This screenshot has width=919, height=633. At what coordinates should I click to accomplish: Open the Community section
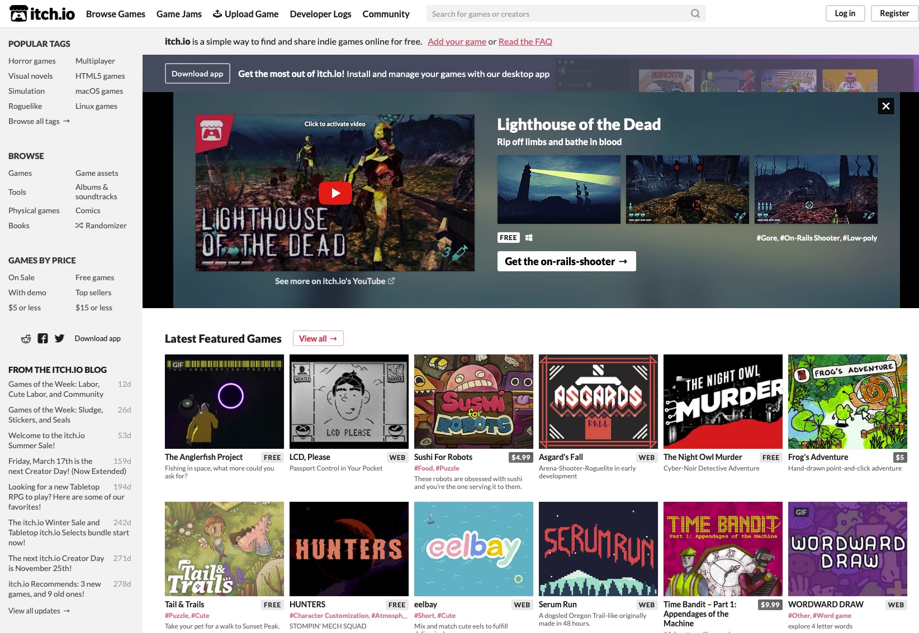(x=386, y=13)
